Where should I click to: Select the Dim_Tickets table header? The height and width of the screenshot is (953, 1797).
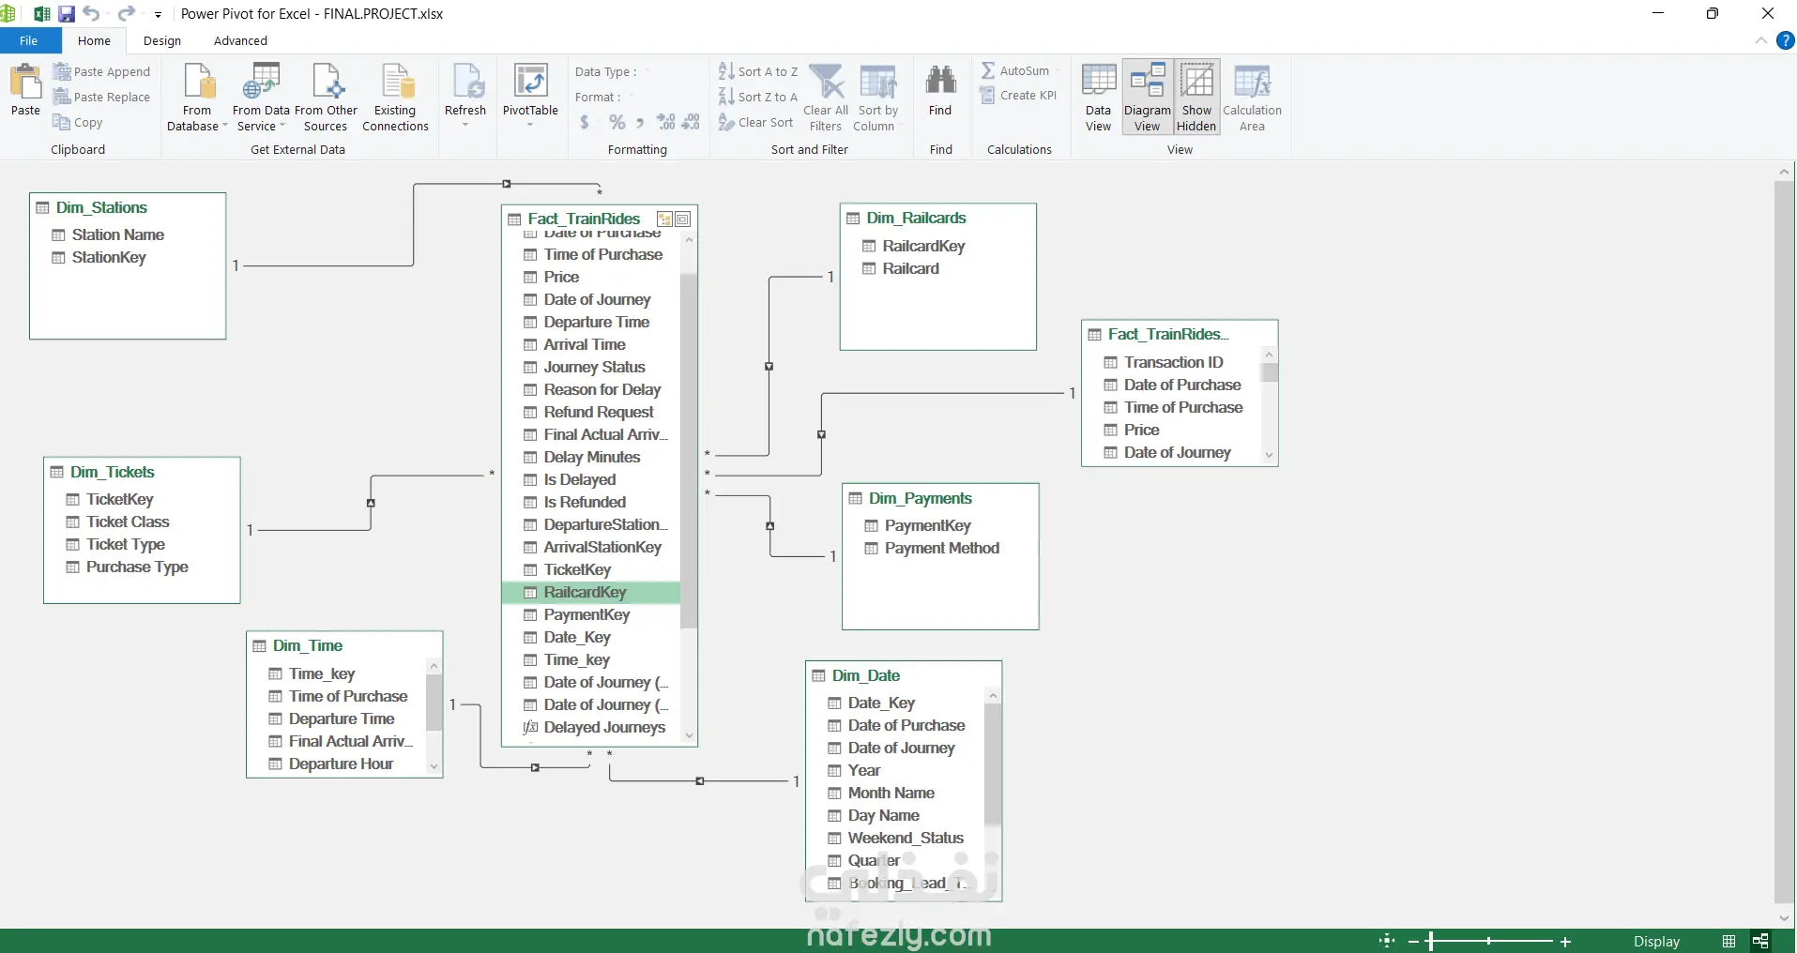tap(142, 472)
